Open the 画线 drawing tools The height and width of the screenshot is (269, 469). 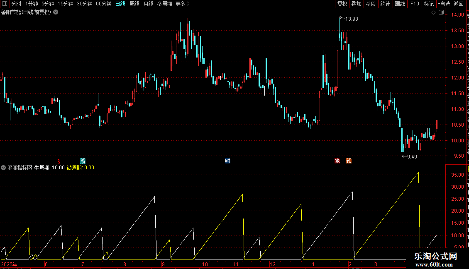pyautogui.click(x=400, y=4)
